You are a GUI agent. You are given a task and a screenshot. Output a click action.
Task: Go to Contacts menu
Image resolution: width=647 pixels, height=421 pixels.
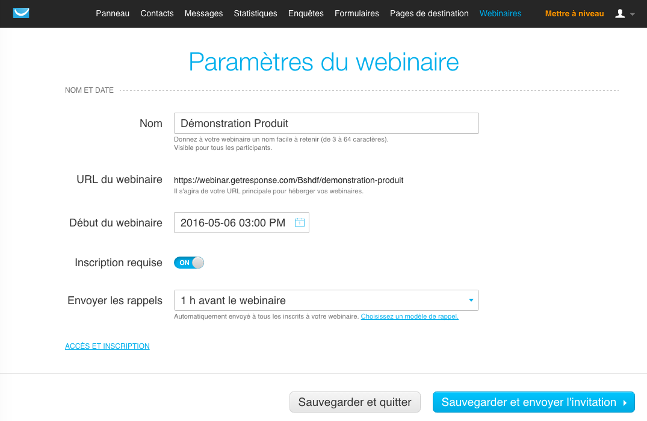click(x=157, y=14)
